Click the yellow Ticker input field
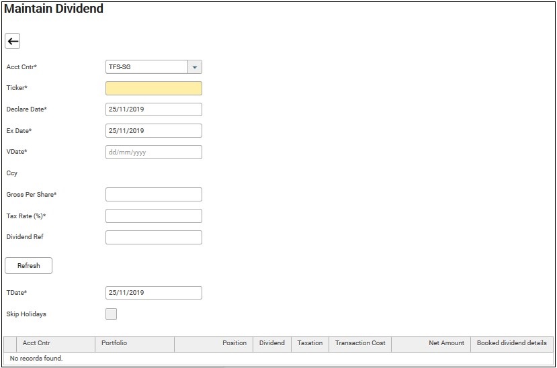 point(154,89)
